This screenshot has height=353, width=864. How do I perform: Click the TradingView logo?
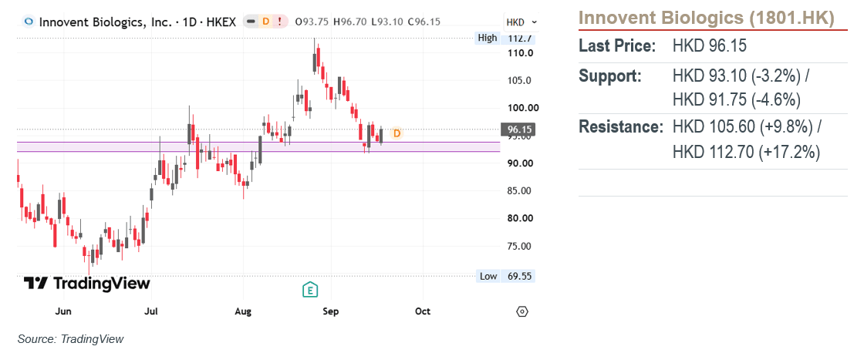point(87,284)
